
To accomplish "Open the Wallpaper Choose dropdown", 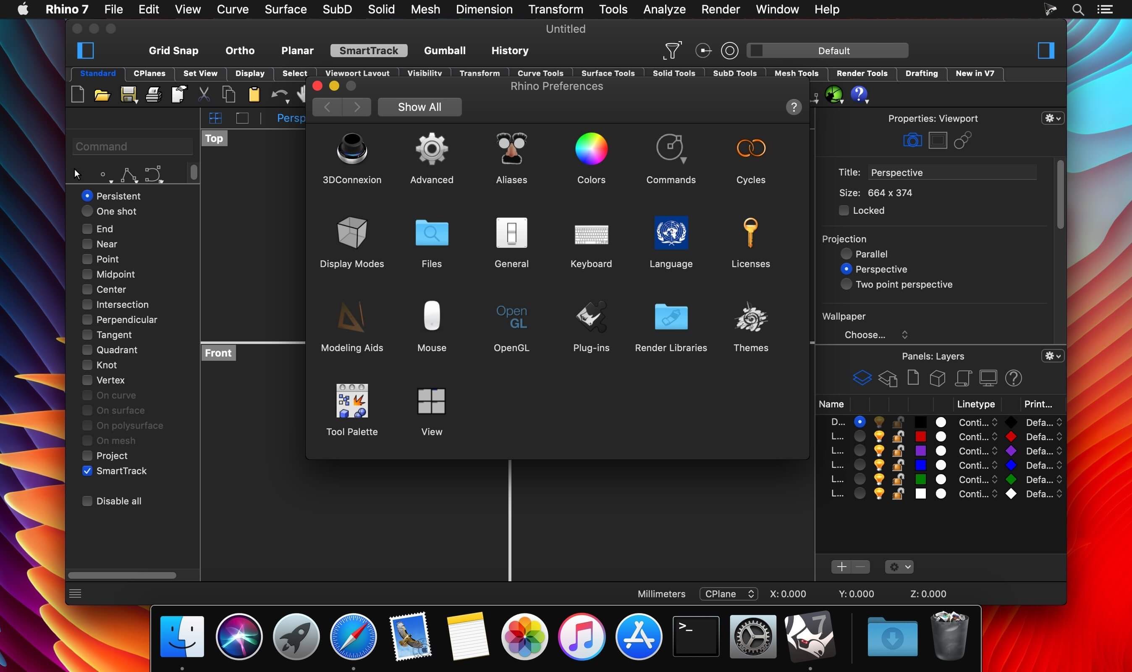I will 875,335.
